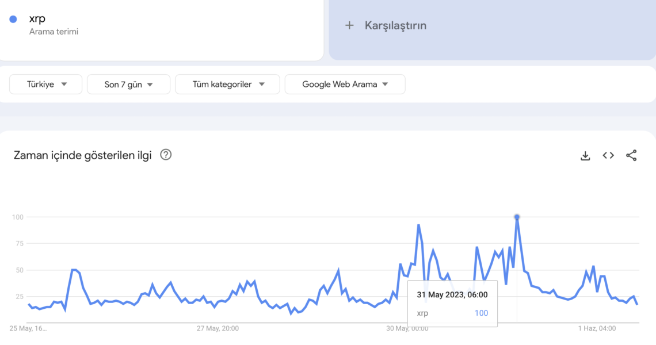Viewport: 656px width, 345px height.
Task: Open help for Zaman içinde gösterilen ilgi
Action: pyautogui.click(x=166, y=155)
